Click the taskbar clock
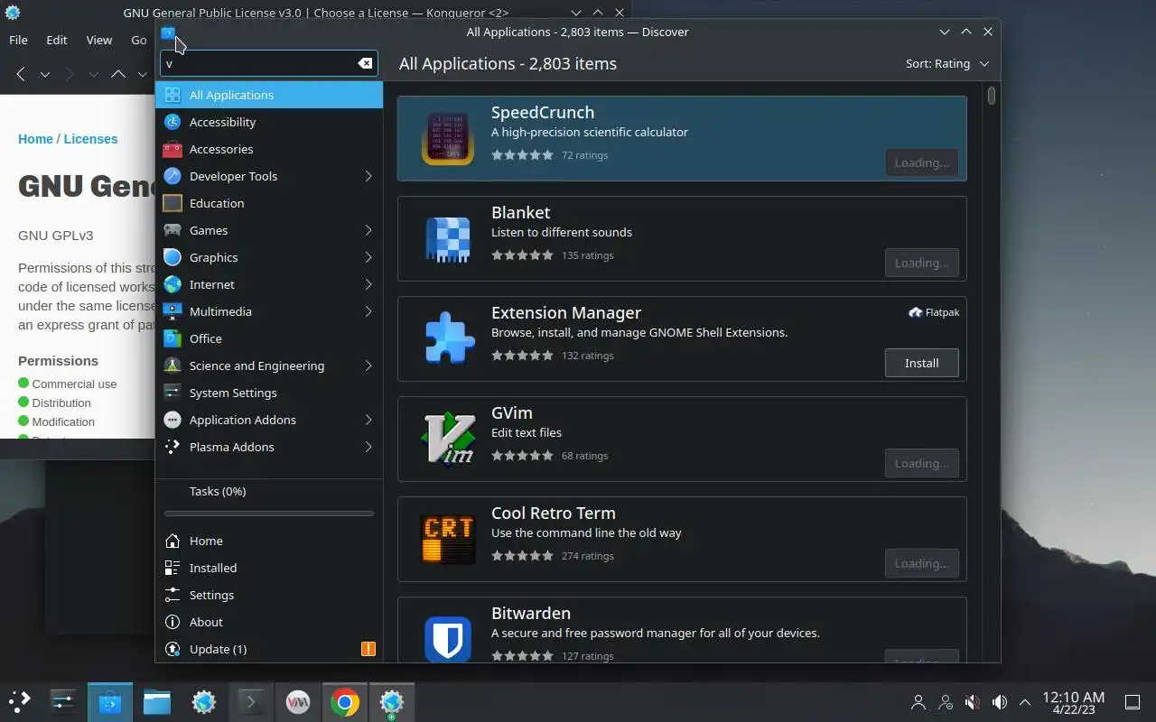The height and width of the screenshot is (722, 1156). pyautogui.click(x=1073, y=702)
